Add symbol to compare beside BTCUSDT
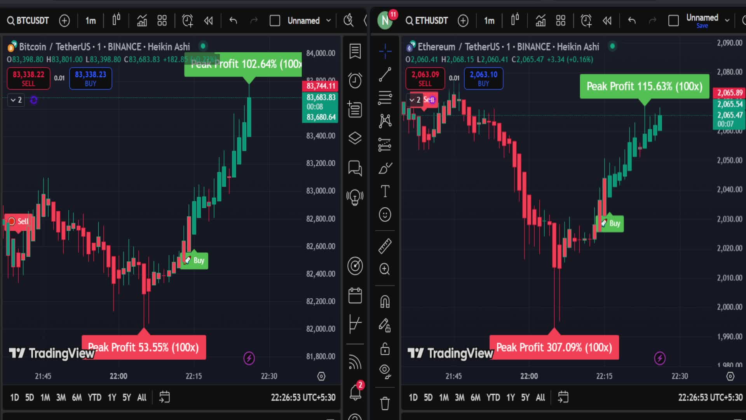The width and height of the screenshot is (746, 420). (x=64, y=21)
